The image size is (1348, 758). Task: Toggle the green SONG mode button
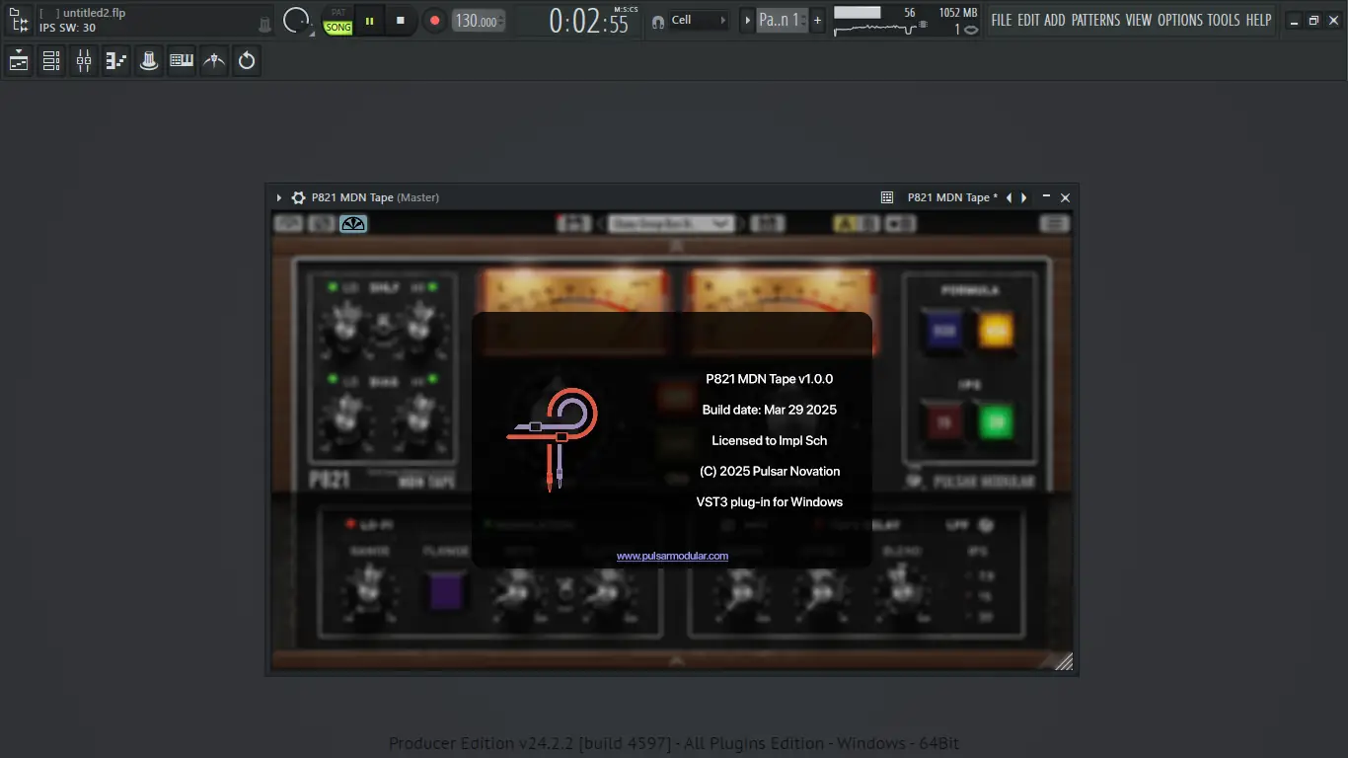click(x=338, y=28)
